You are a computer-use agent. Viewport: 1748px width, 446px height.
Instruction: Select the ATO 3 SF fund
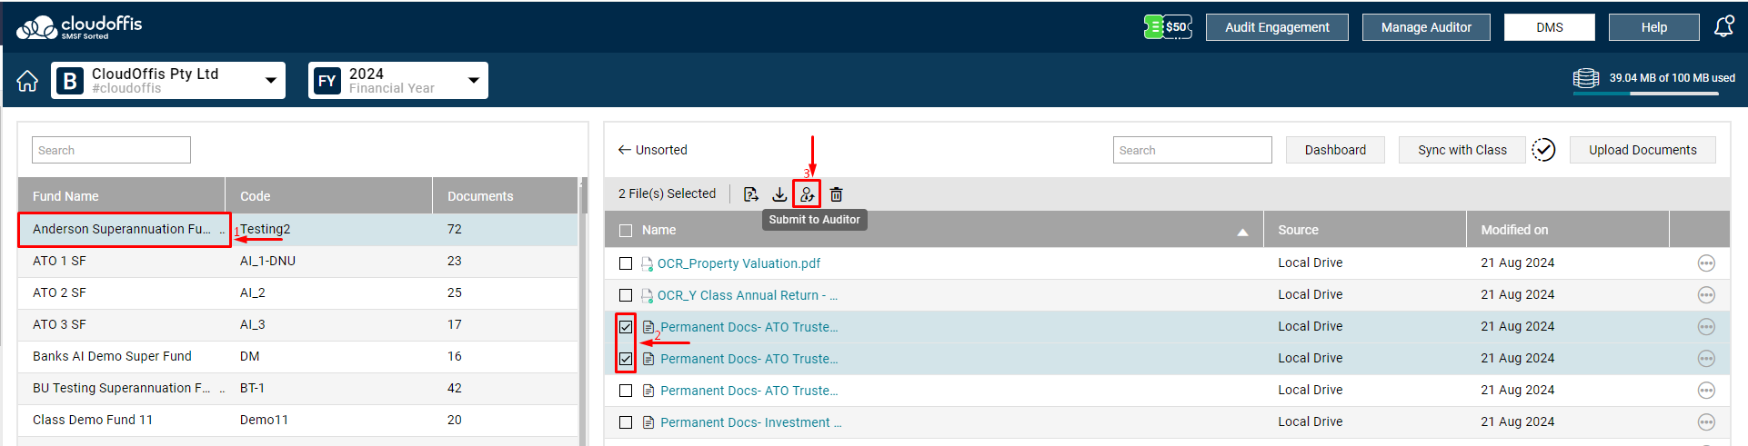click(x=297, y=324)
